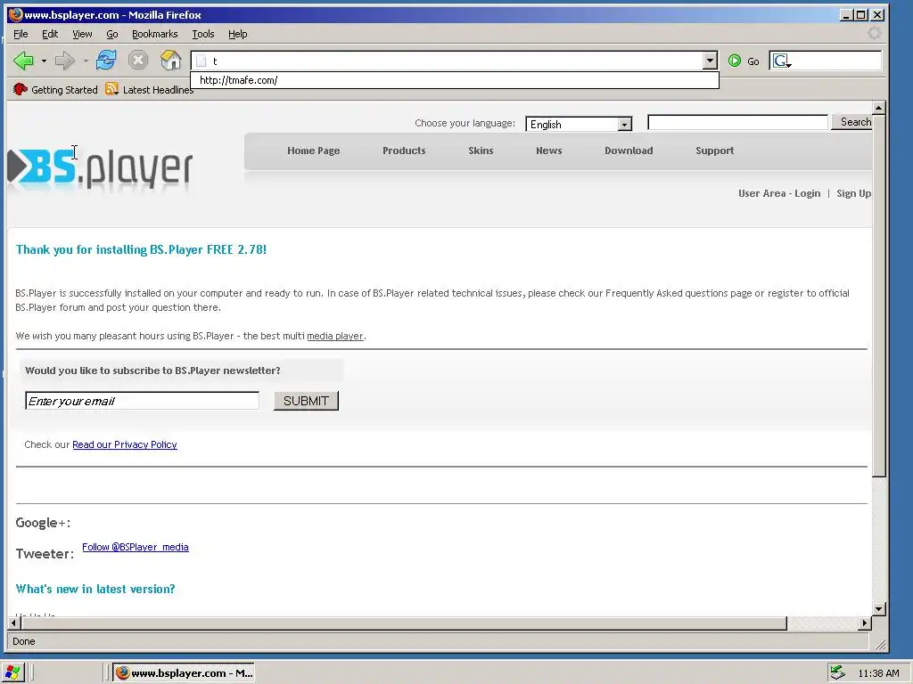Screen dimensions: 913x684
Task: Click the window resize grip corner
Action: pos(880,644)
